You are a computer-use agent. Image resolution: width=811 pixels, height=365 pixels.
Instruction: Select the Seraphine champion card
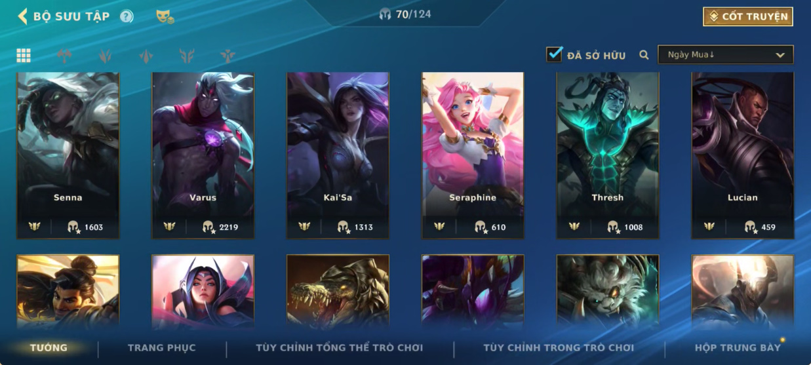(473, 155)
